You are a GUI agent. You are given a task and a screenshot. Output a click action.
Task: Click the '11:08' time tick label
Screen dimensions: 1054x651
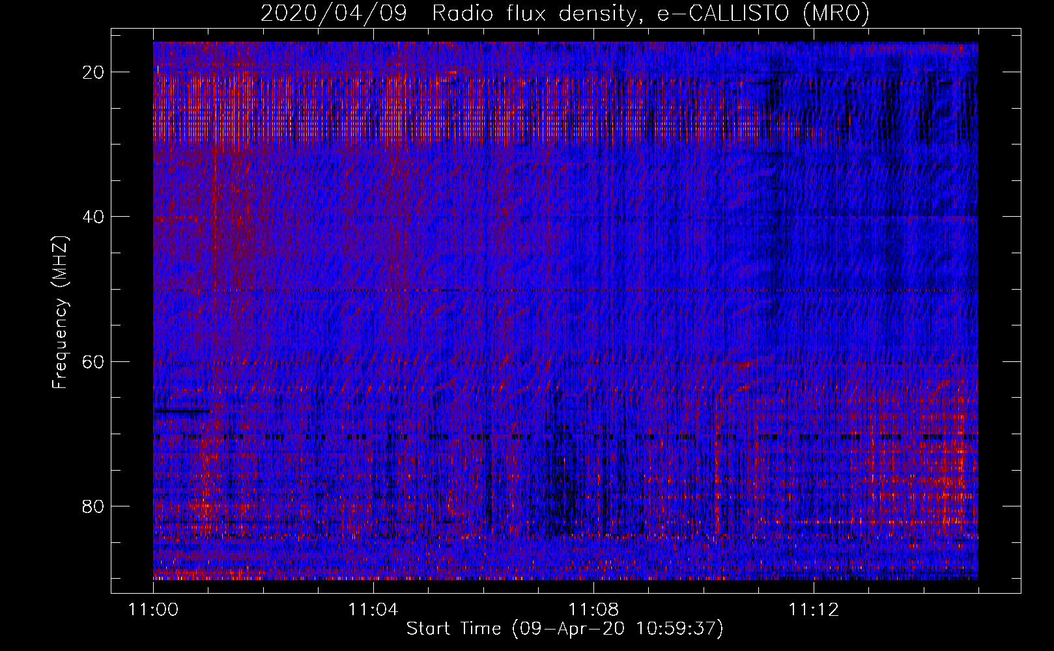tap(593, 609)
